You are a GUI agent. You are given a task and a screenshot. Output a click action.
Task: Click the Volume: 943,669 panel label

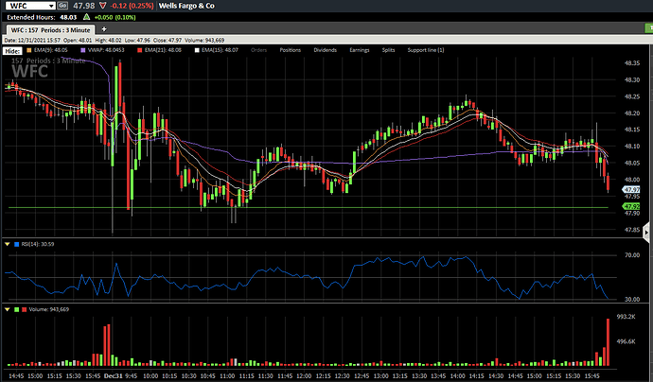[x=48, y=309]
